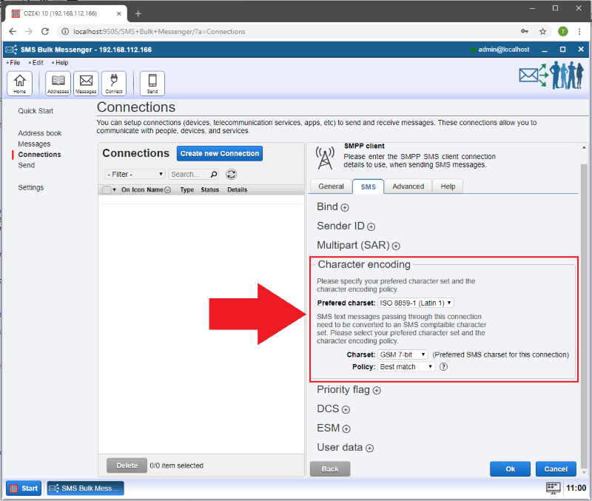
Task: Open the GSM 7-bit Charset dropdown
Action: click(403, 355)
